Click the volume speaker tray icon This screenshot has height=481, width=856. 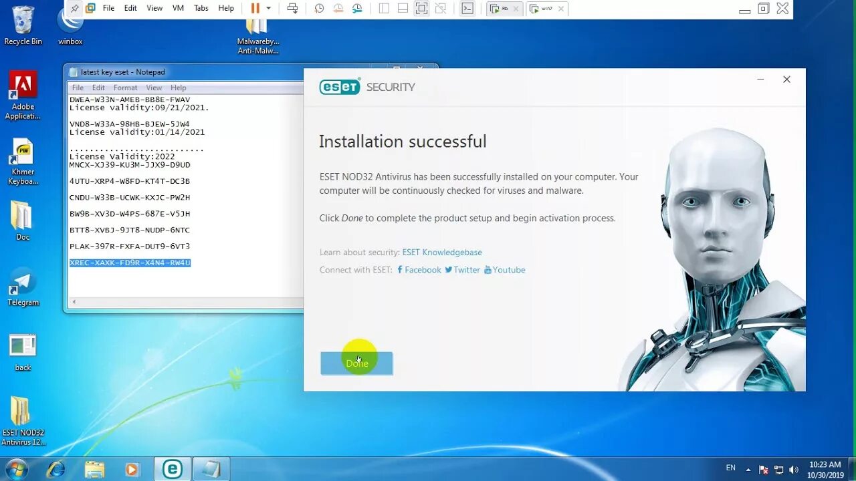pos(793,470)
